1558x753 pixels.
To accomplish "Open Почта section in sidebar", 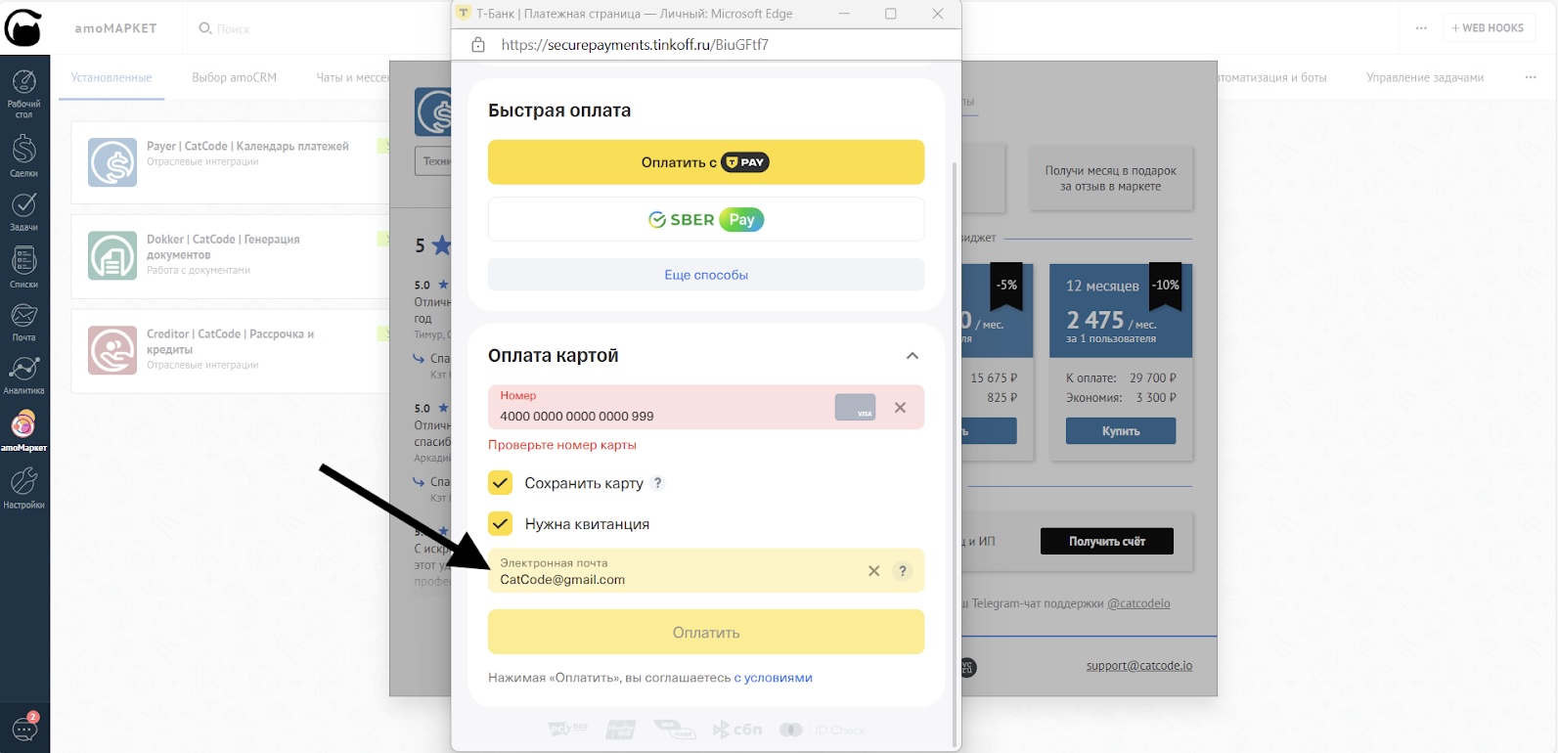I will (x=23, y=322).
